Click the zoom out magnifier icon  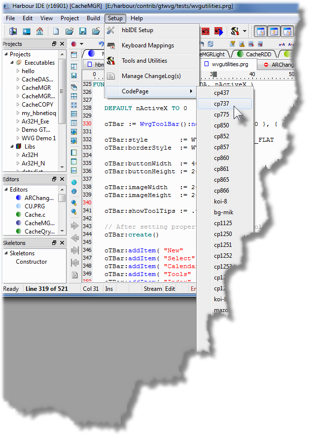click(x=74, y=212)
